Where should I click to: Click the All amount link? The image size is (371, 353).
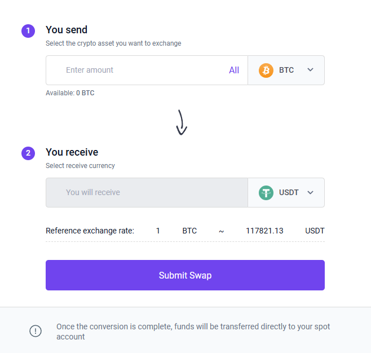click(234, 70)
